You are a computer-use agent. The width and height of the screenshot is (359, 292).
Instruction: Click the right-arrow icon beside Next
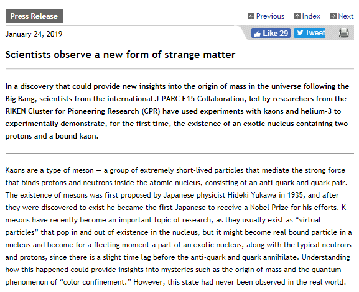(x=333, y=16)
